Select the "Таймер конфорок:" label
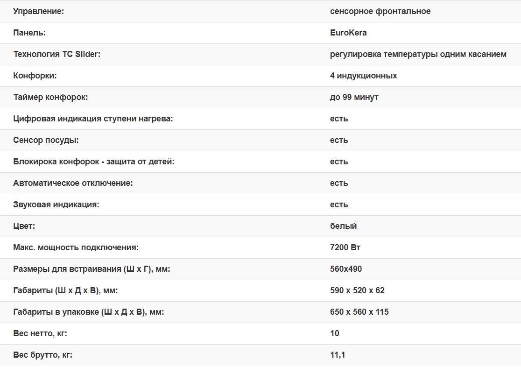 50,97
